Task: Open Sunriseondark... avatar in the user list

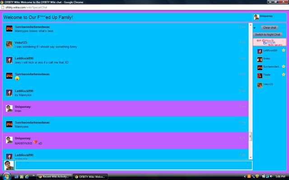Action: click(x=260, y=67)
